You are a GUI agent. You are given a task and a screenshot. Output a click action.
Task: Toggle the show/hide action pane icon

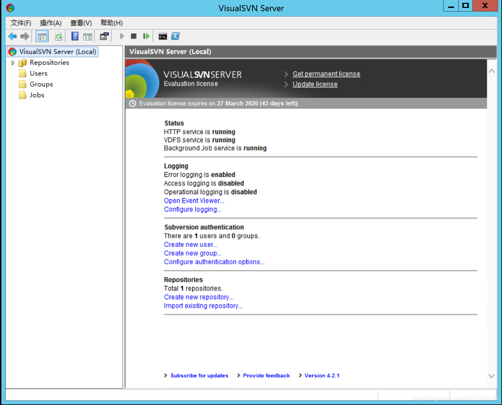coord(88,36)
